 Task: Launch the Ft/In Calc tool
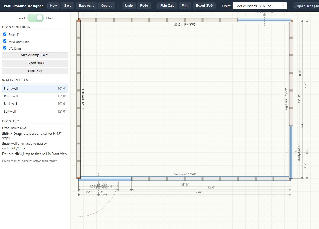(x=167, y=6)
